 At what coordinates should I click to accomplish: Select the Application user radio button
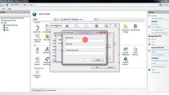click(59, 50)
